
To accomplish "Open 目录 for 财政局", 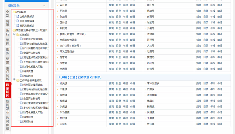I will pyautogui.click(x=118, y=17).
